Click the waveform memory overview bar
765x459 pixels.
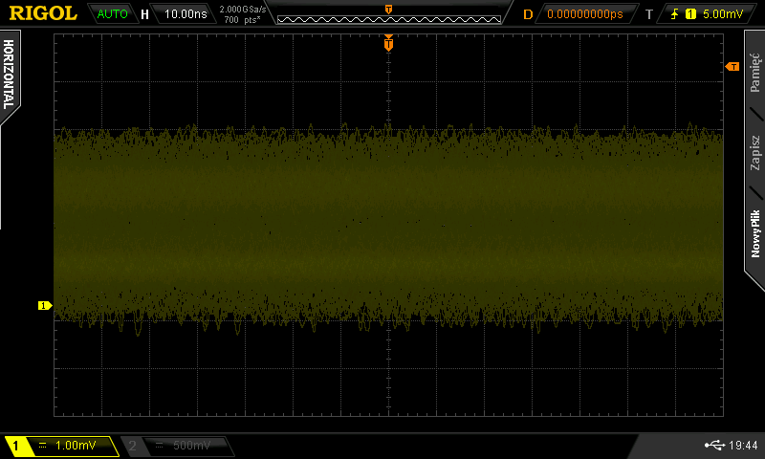389,19
